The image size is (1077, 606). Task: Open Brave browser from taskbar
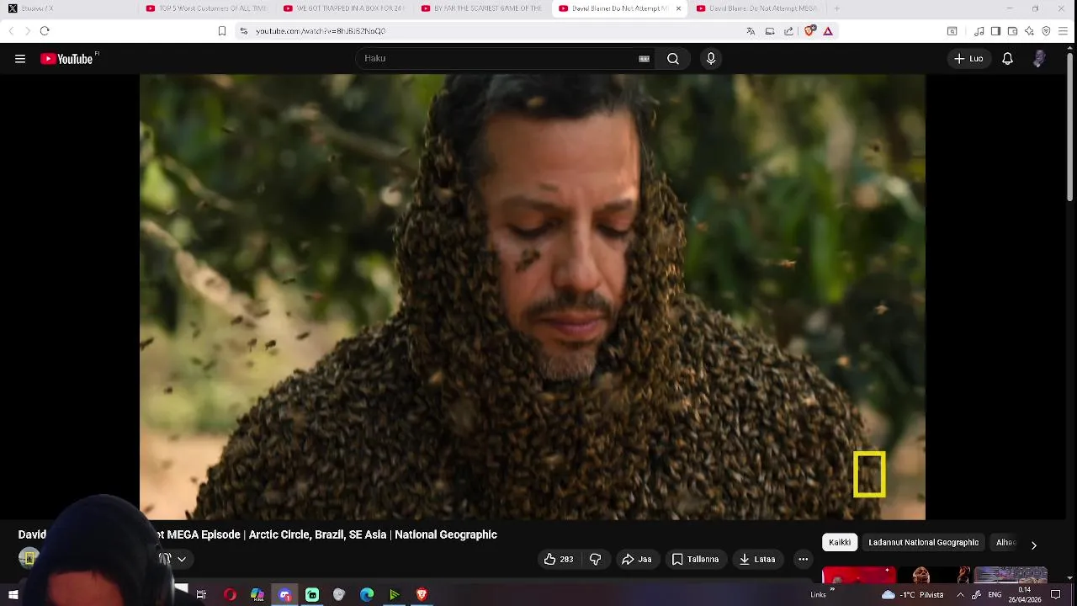tap(422, 595)
